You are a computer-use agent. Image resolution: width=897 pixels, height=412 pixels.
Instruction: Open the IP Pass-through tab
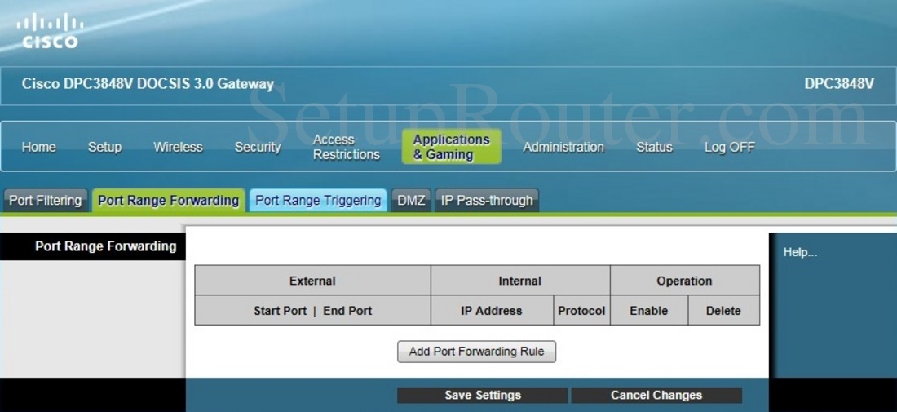pyautogui.click(x=487, y=201)
